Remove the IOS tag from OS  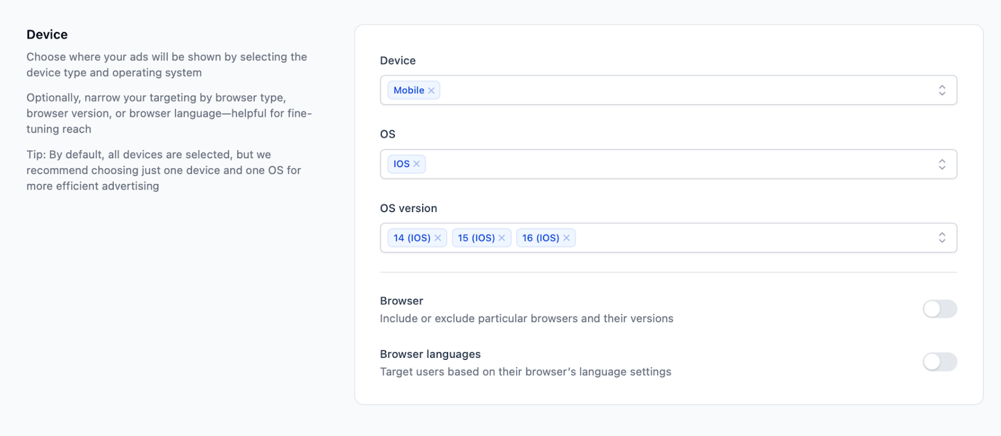[417, 164]
